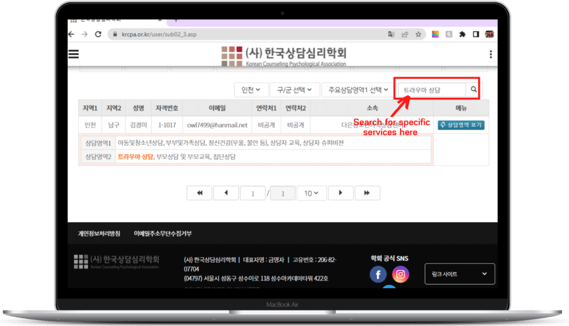Expand the 링크 사이트 footer dropdown

point(459,274)
